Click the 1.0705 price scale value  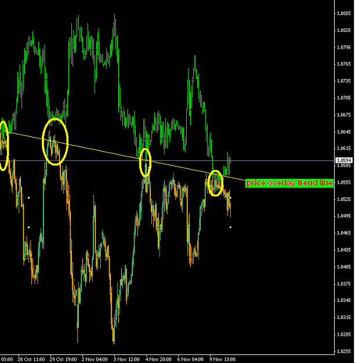pos(344,98)
